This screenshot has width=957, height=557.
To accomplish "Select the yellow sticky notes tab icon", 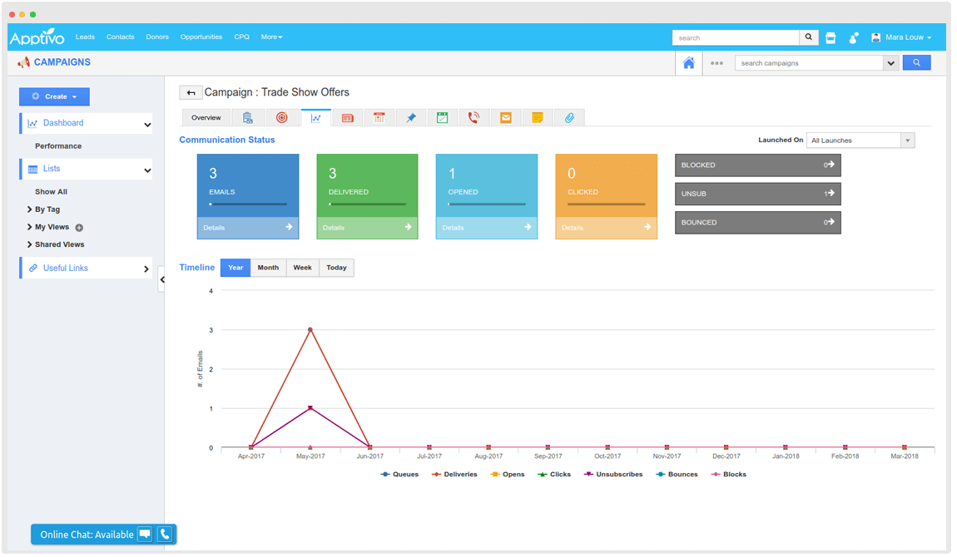I will click(x=538, y=118).
